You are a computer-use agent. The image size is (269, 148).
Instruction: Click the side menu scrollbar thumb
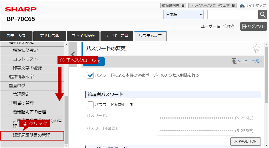pos(66,120)
